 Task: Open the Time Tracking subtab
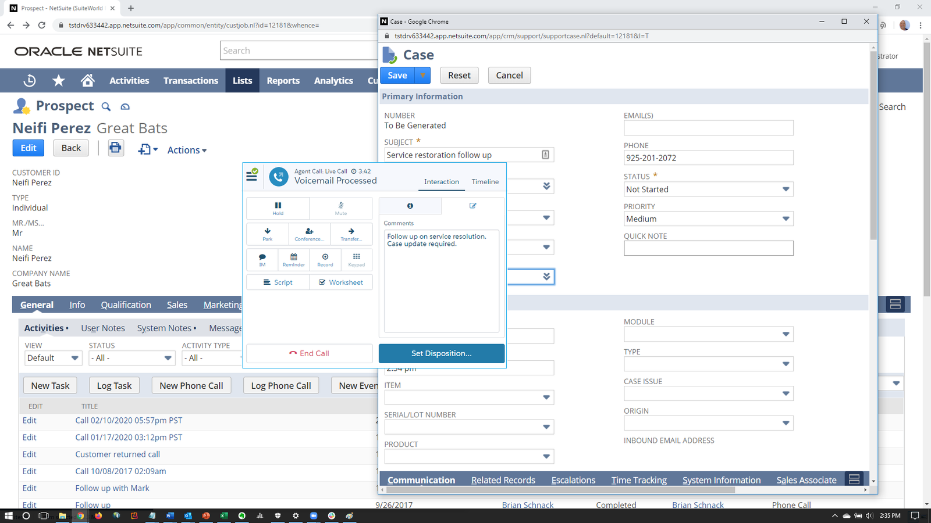point(639,480)
